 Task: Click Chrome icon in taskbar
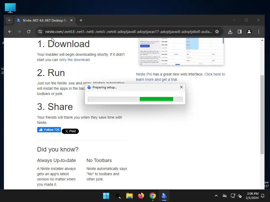pos(153,196)
